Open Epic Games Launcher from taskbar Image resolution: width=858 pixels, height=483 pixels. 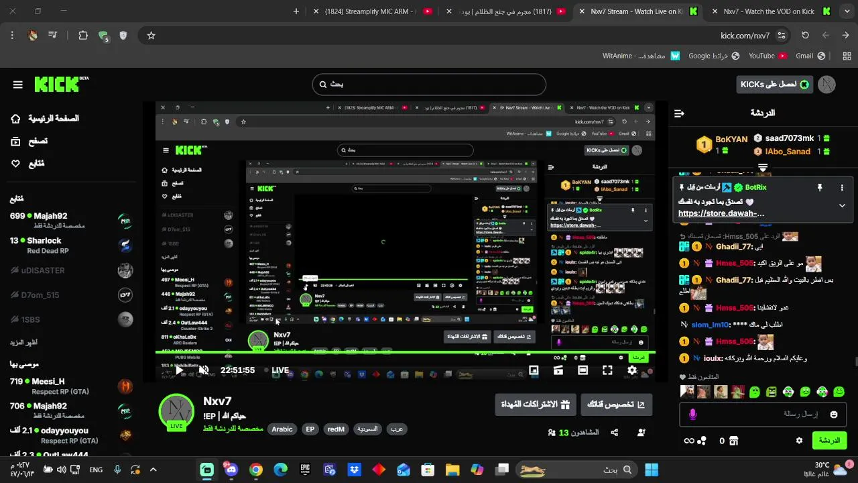(x=305, y=469)
